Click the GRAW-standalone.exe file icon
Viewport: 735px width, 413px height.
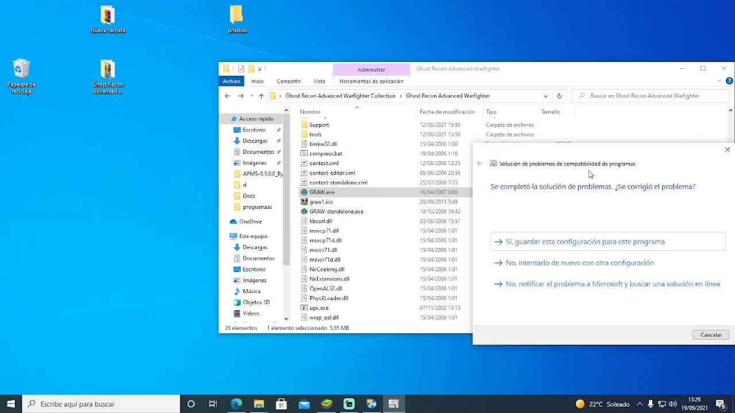pos(304,212)
